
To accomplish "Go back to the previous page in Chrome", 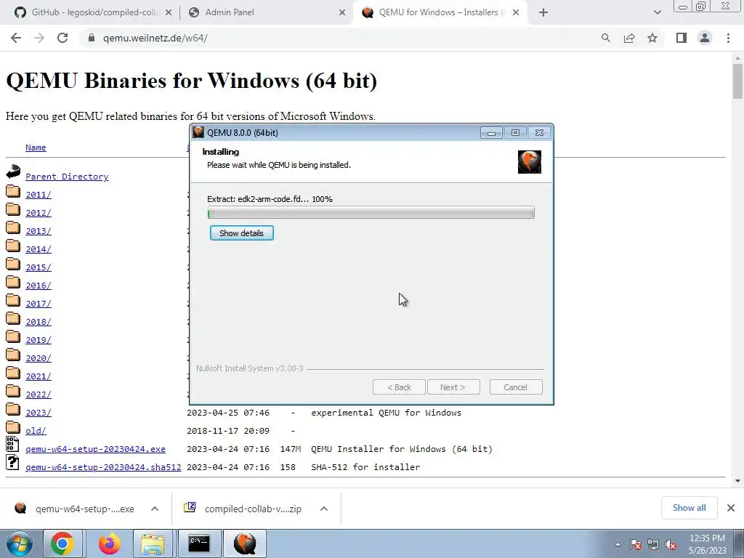I will [16, 38].
